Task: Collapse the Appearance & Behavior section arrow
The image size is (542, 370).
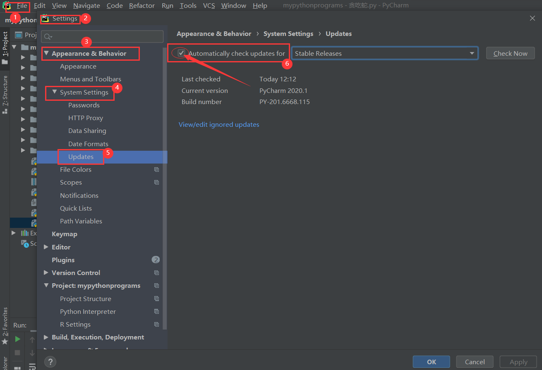Action: pos(46,53)
